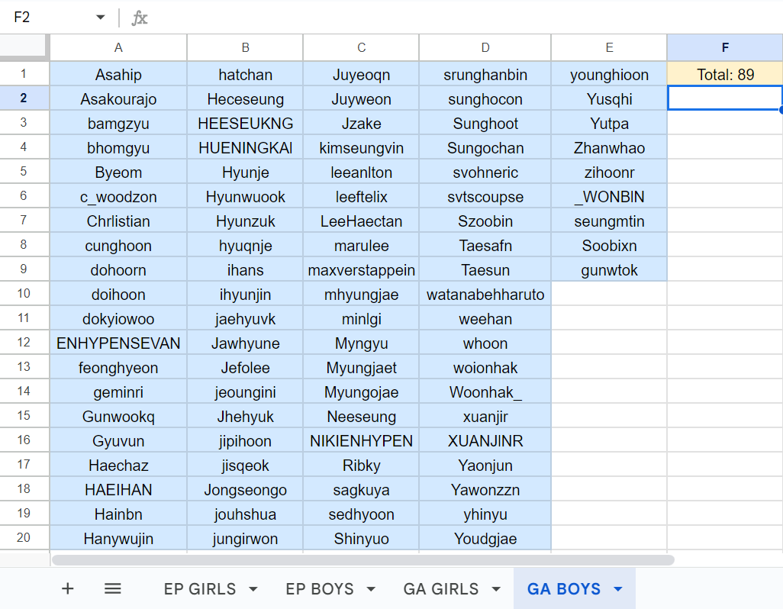Image resolution: width=783 pixels, height=609 pixels.
Task: Click the Yusqhi cell
Action: (x=609, y=99)
